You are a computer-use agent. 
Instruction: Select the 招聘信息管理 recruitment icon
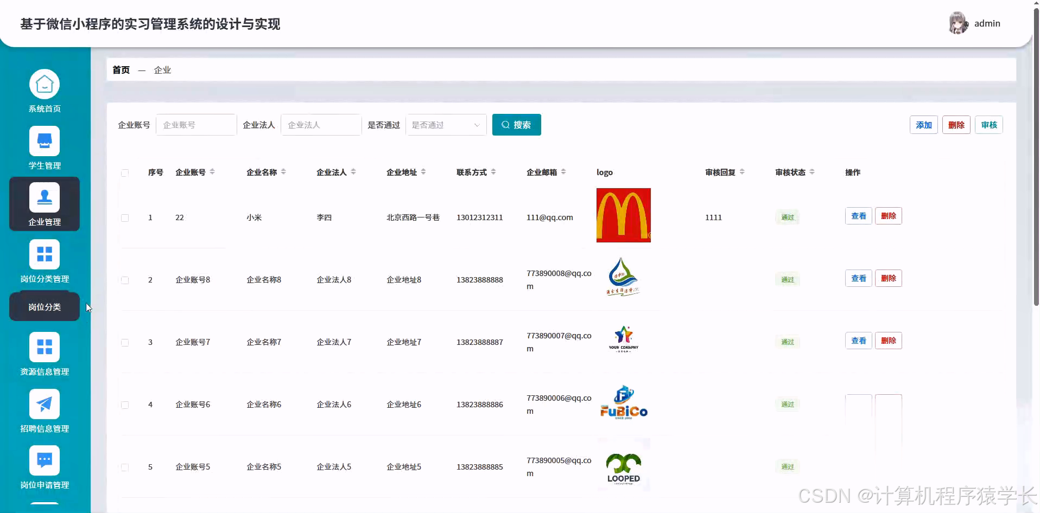[45, 404]
